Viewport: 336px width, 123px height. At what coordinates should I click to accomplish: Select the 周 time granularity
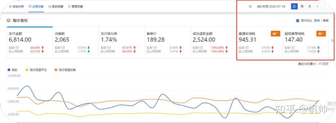pyautogui.click(x=302, y=7)
